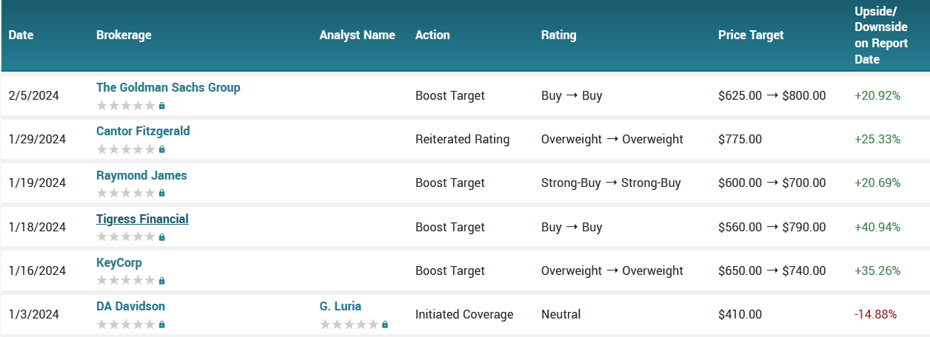The width and height of the screenshot is (930, 337).
Task: Sort table by Rating column header
Action: point(558,35)
